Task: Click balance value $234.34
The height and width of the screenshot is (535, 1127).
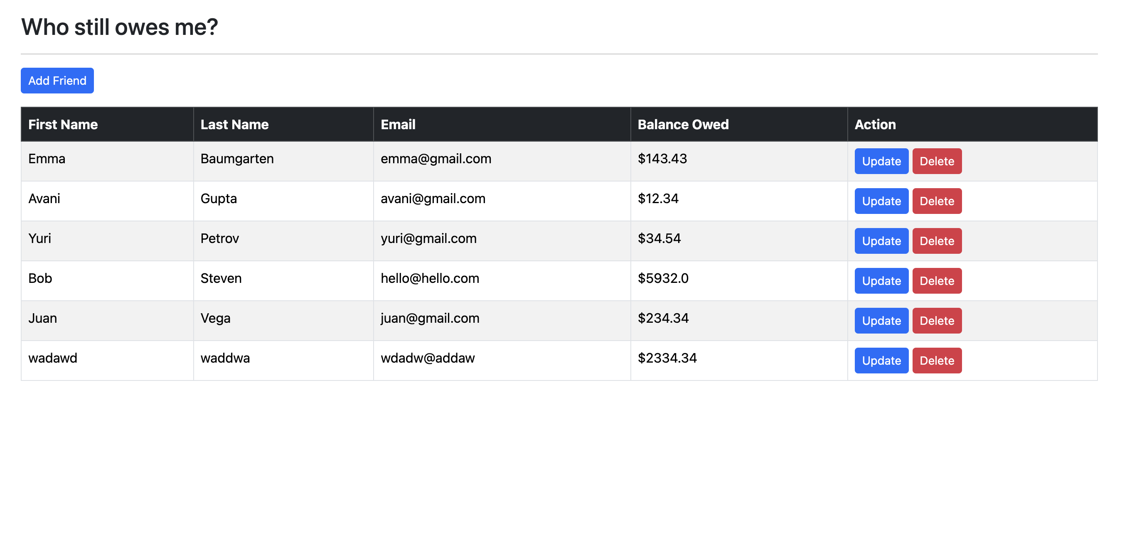Action: (x=663, y=318)
